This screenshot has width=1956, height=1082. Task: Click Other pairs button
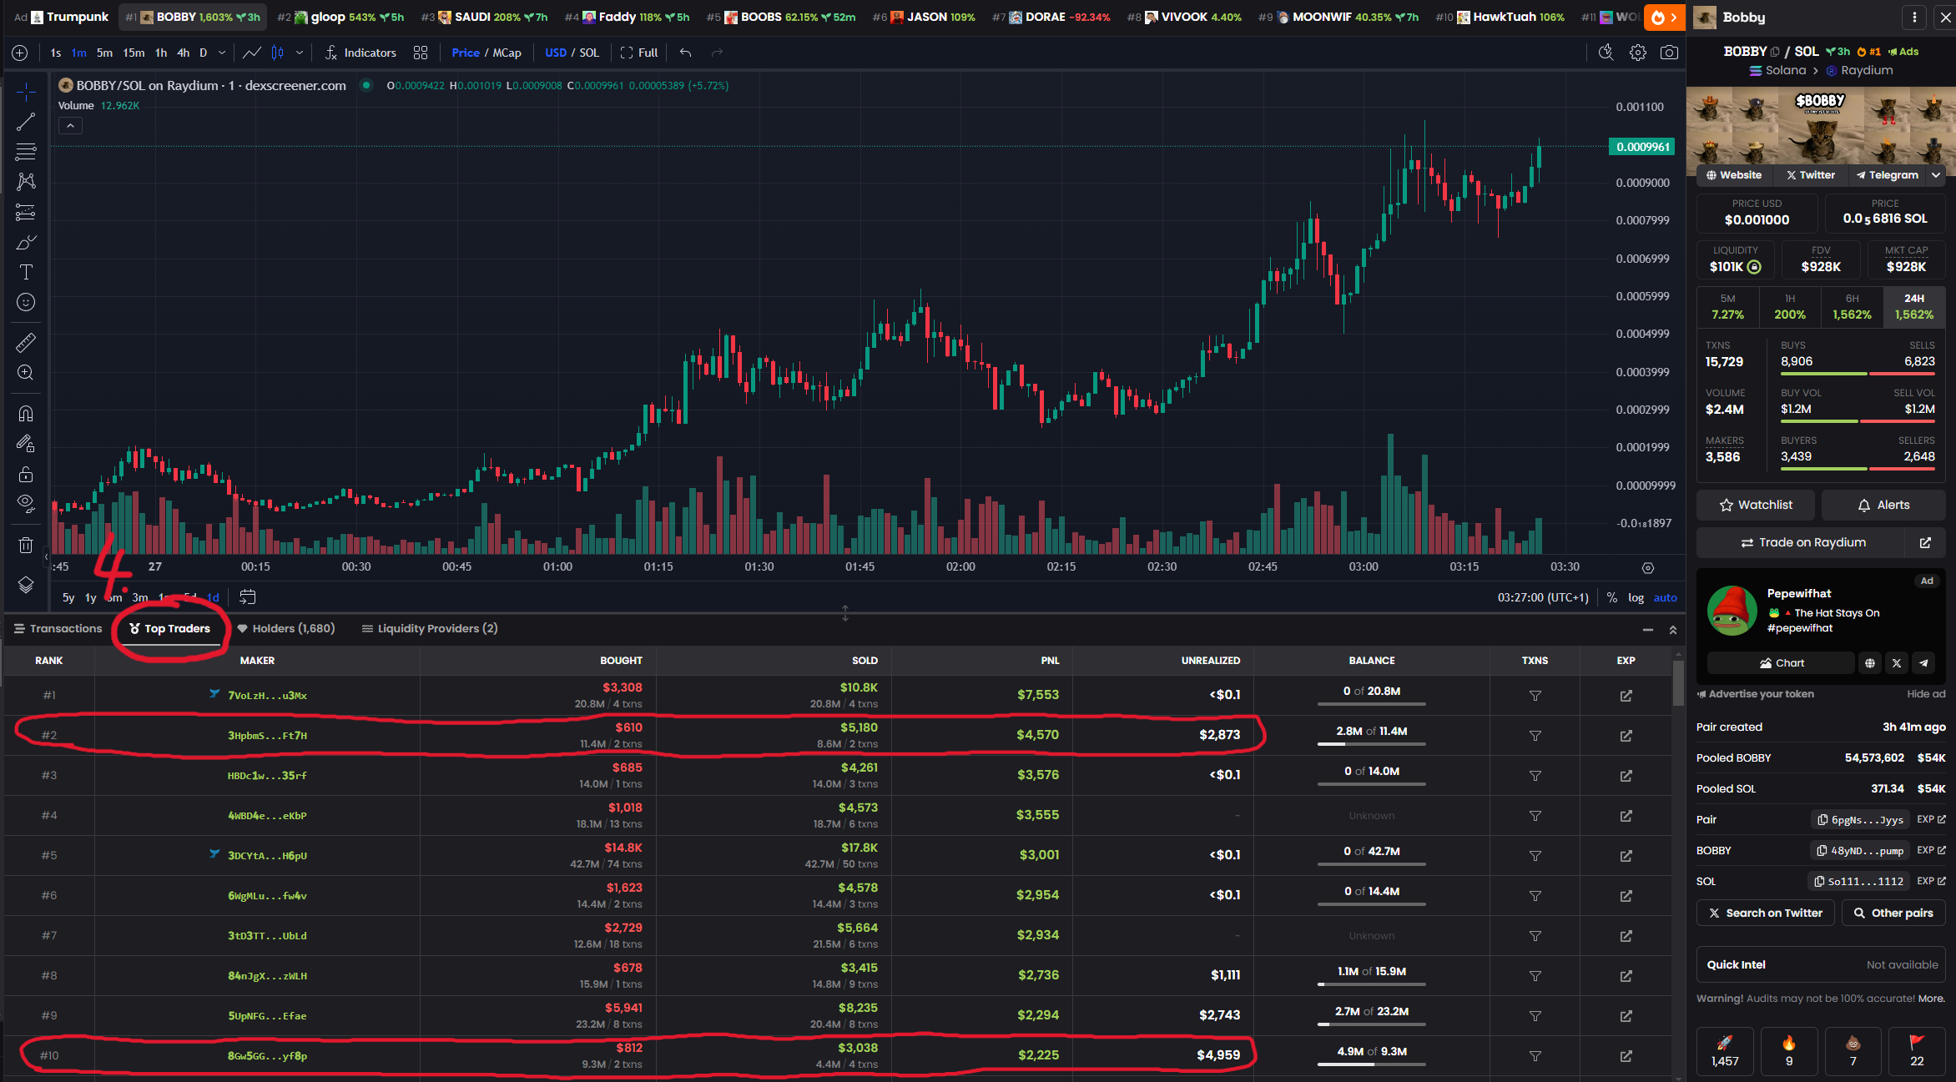[x=1893, y=913]
